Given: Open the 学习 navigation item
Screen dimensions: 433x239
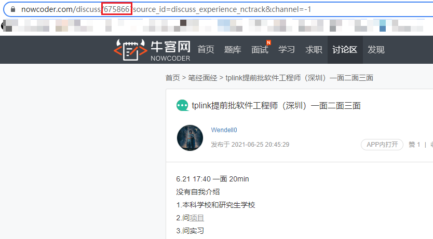Looking at the screenshot, I should 287,50.
